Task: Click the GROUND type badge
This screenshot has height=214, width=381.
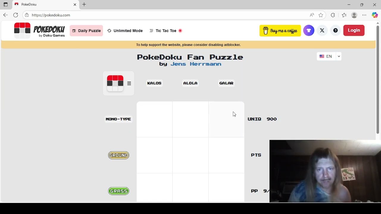Action: [118, 155]
